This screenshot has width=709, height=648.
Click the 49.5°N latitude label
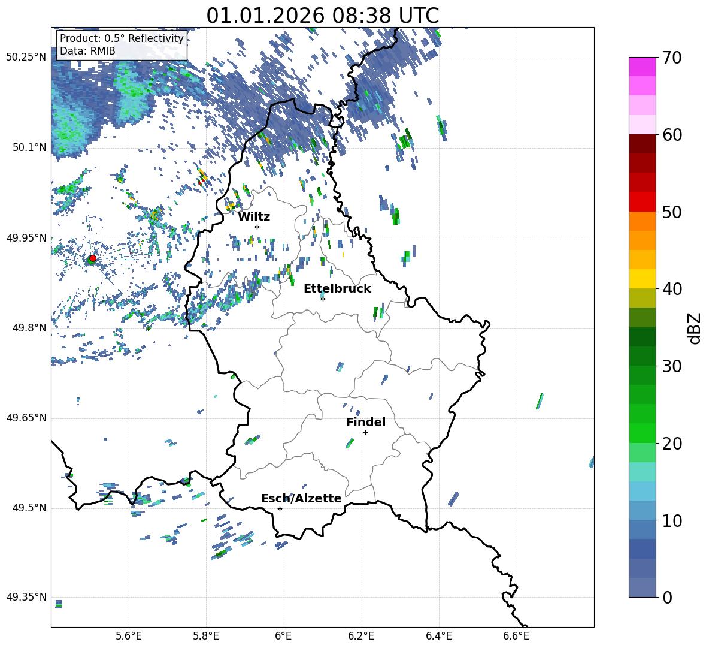coord(29,508)
